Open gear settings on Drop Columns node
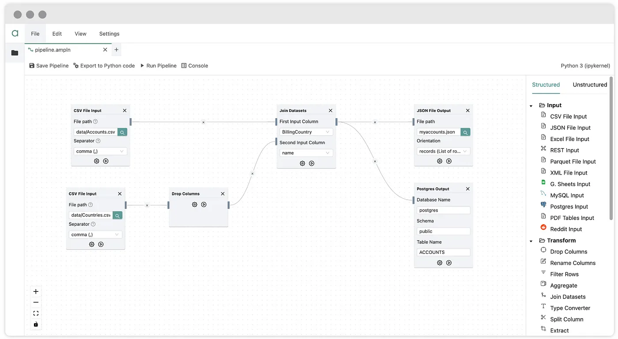This screenshot has width=618, height=339. [195, 205]
